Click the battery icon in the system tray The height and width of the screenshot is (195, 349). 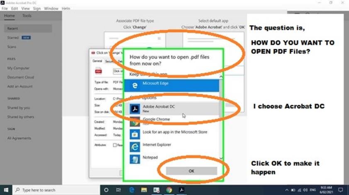pos(293,190)
